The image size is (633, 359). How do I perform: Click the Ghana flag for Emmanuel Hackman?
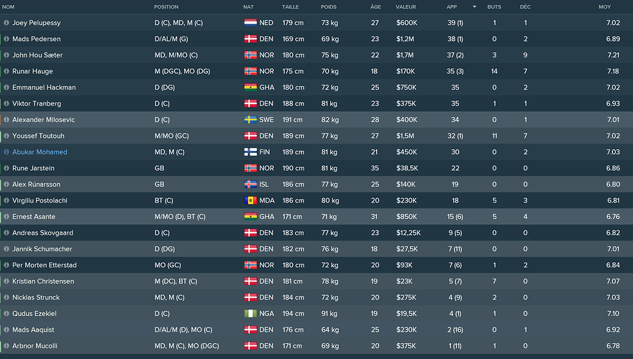pos(250,88)
